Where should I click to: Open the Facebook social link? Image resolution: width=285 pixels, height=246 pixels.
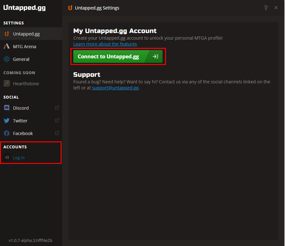point(31,133)
